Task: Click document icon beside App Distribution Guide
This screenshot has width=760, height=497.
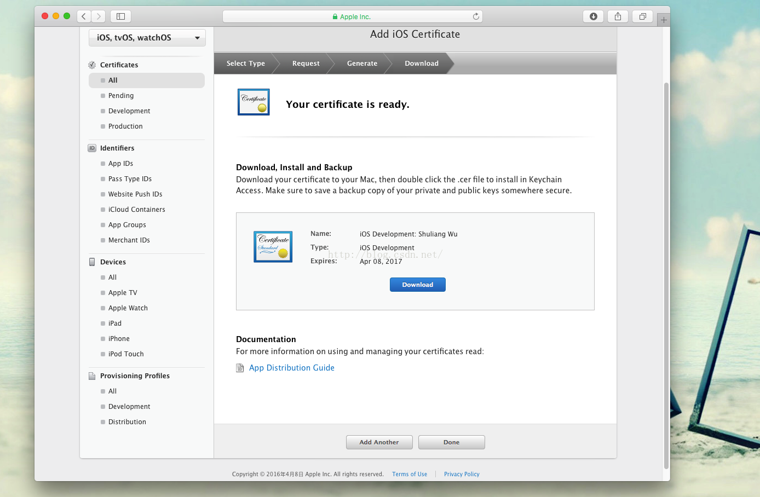Action: [240, 368]
